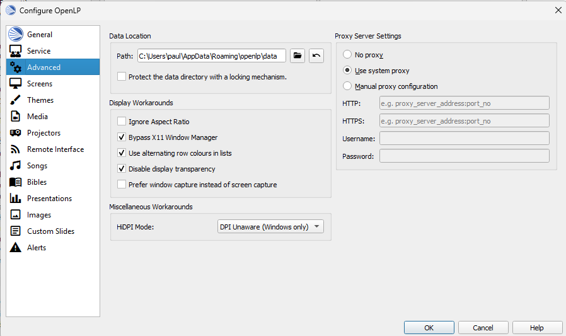
Task: Choose Manual proxy configuration option
Action: [x=347, y=86]
